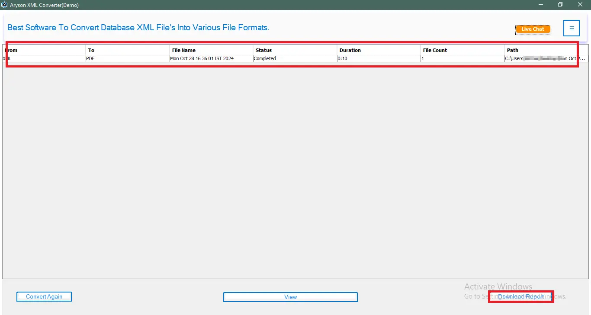The image size is (591, 315).
Task: Select the File Name column header
Action: 212,50
